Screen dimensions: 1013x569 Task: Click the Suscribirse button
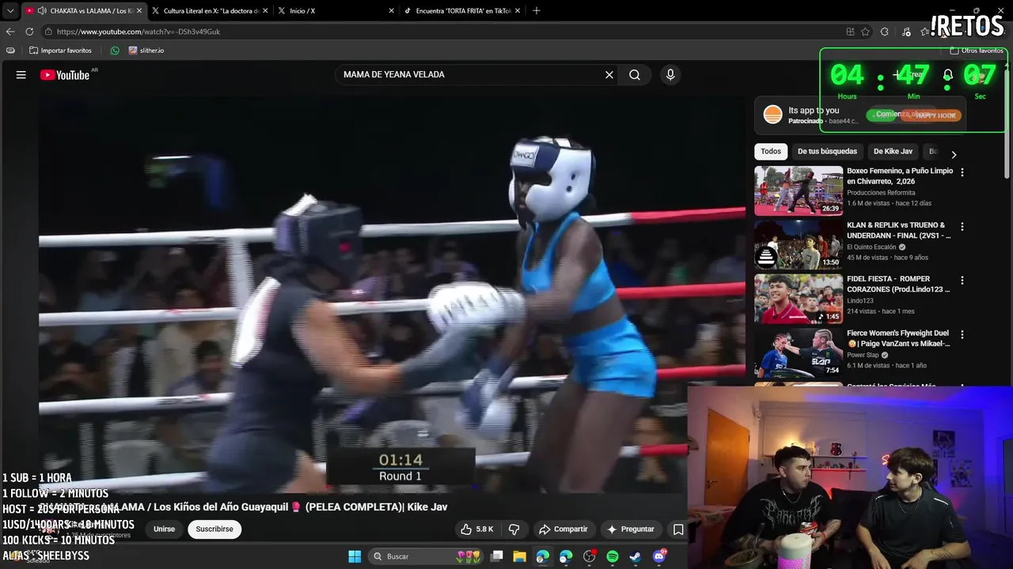click(214, 529)
